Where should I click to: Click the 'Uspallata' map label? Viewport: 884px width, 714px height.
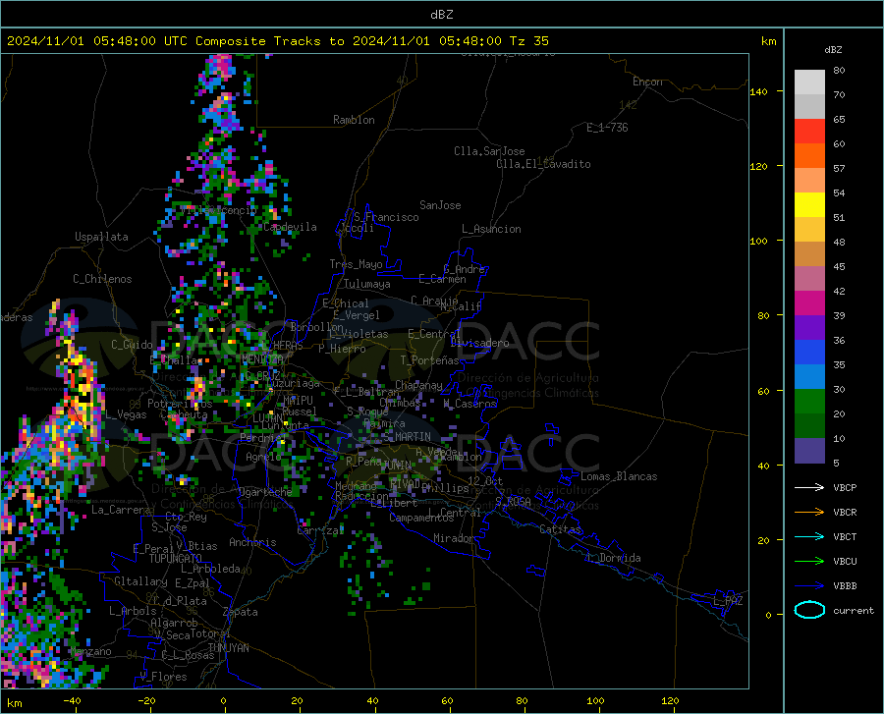click(x=101, y=237)
